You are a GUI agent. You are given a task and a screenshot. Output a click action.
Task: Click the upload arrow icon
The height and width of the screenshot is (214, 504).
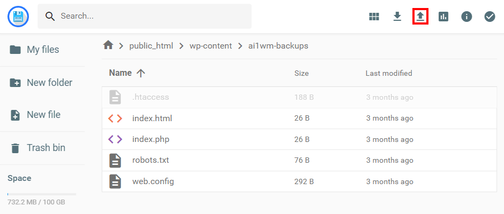point(420,17)
